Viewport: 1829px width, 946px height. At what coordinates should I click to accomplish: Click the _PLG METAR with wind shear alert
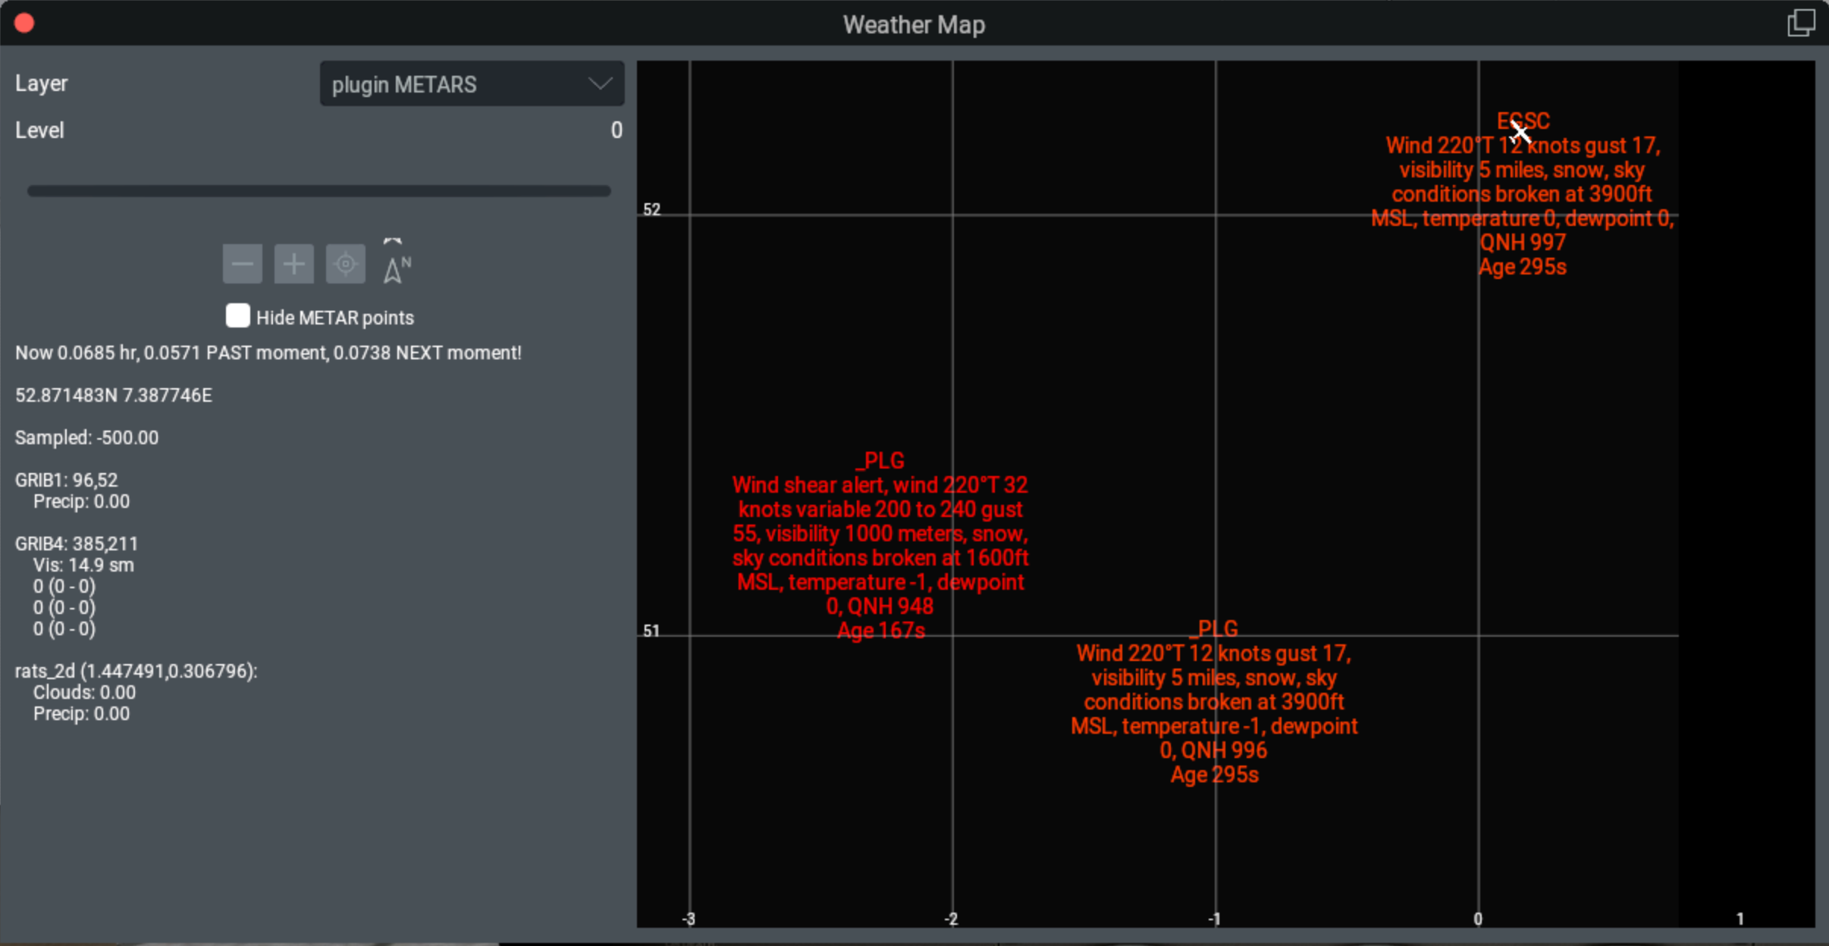pos(880,545)
